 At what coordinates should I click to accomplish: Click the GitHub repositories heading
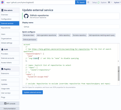pyautogui.click(x=39, y=15)
